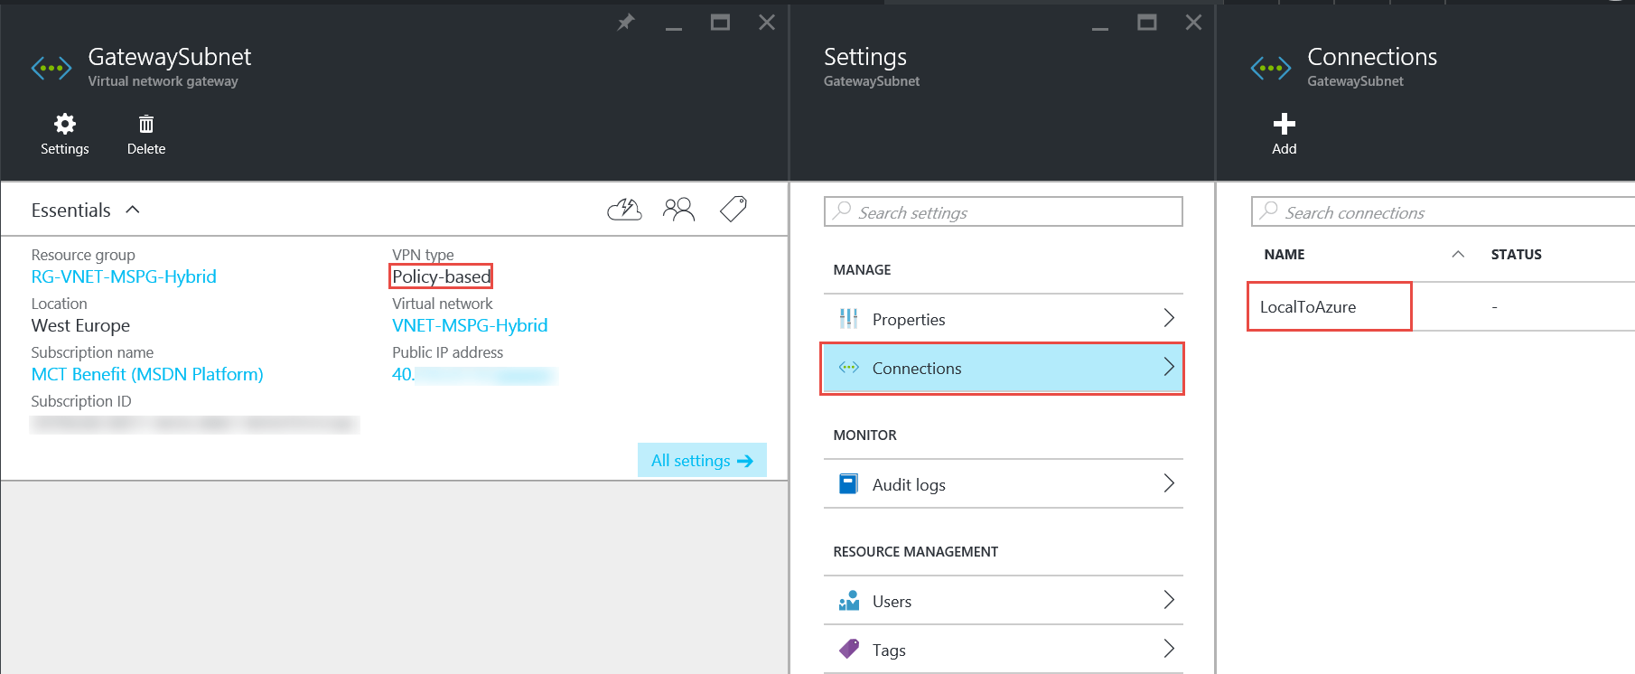
Task: Delete the GatewaySubnet gateway
Action: (146, 135)
